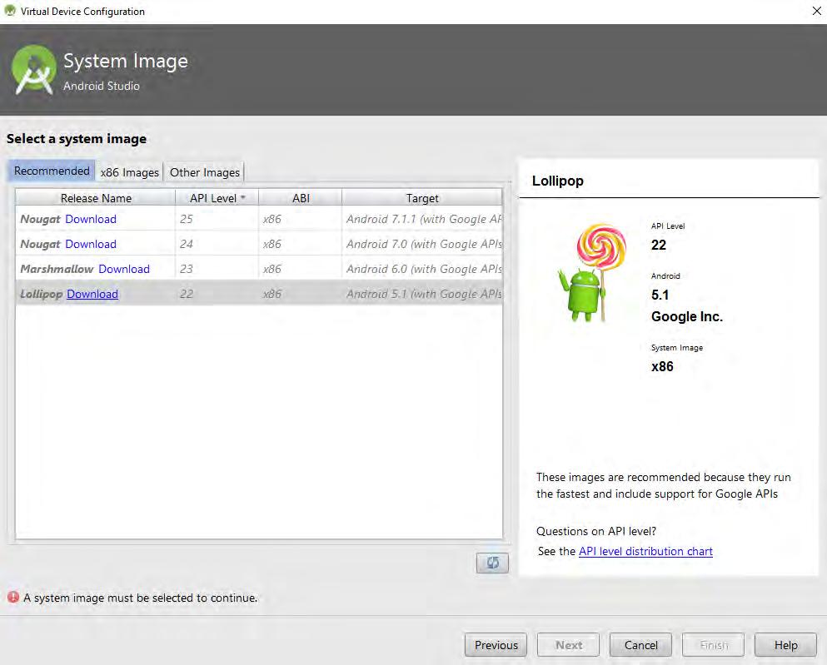Screen dimensions: 827x665
Task: Select the API level 23 cell
Action: (x=217, y=269)
